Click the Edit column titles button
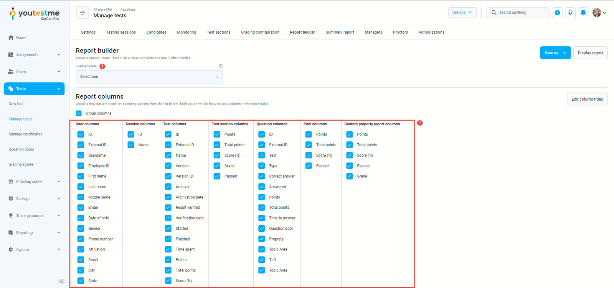 click(587, 99)
